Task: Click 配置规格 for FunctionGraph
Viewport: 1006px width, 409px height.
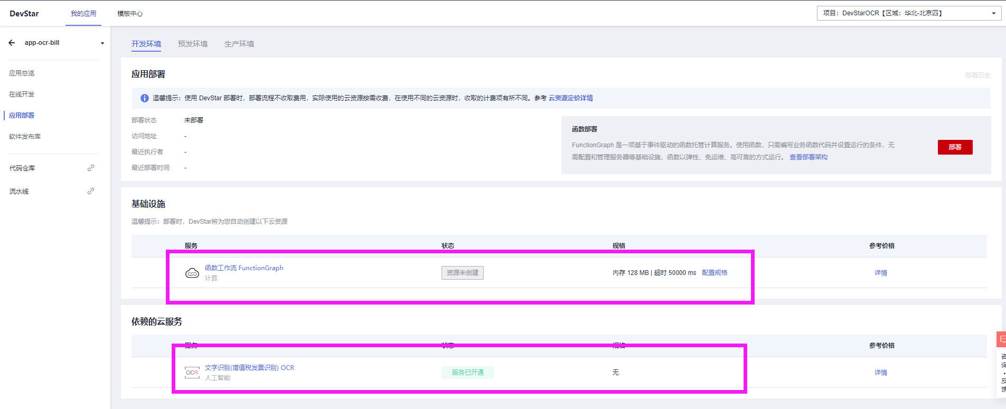Action: click(714, 273)
